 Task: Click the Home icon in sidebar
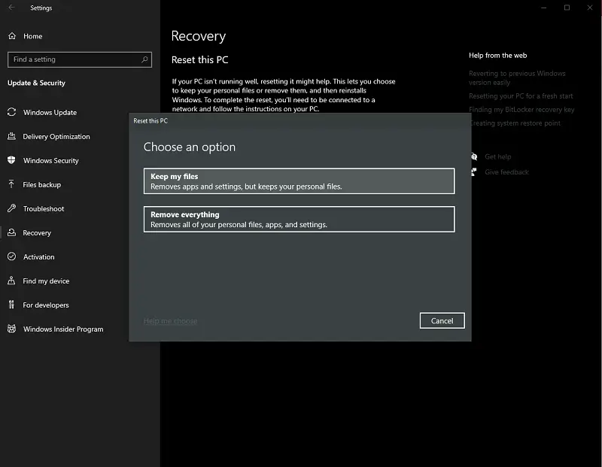(12, 36)
